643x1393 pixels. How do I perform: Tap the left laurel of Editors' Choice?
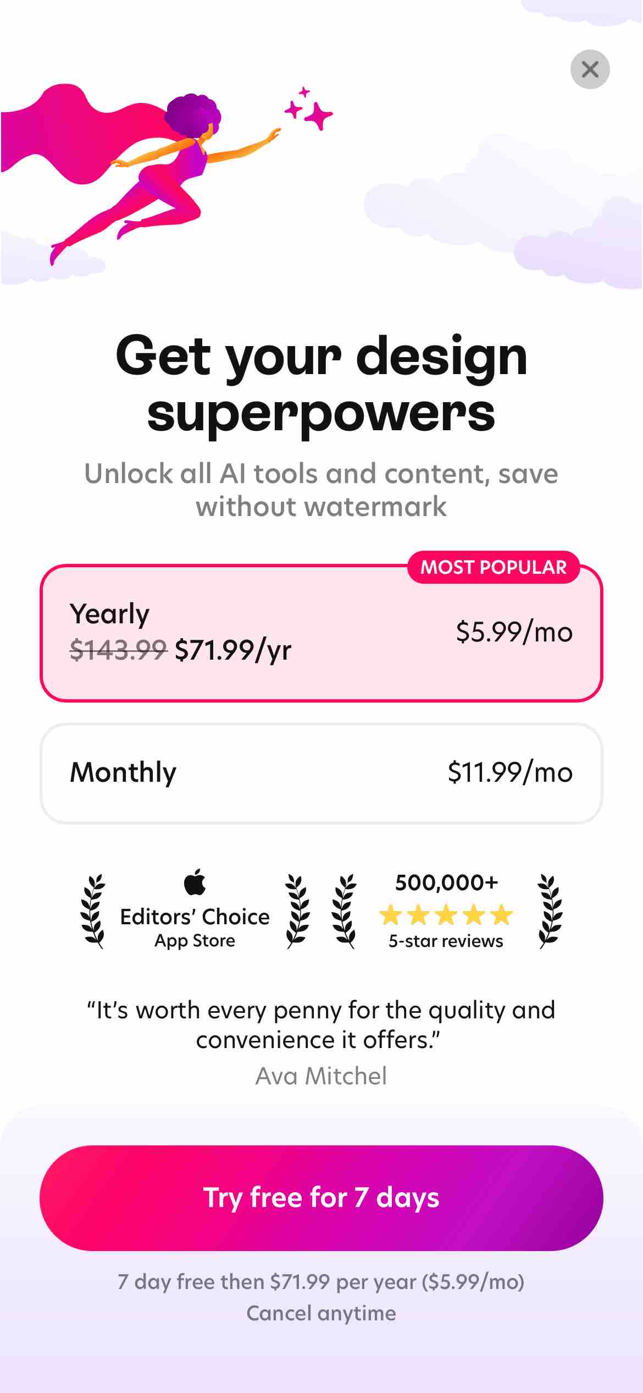[x=93, y=911]
